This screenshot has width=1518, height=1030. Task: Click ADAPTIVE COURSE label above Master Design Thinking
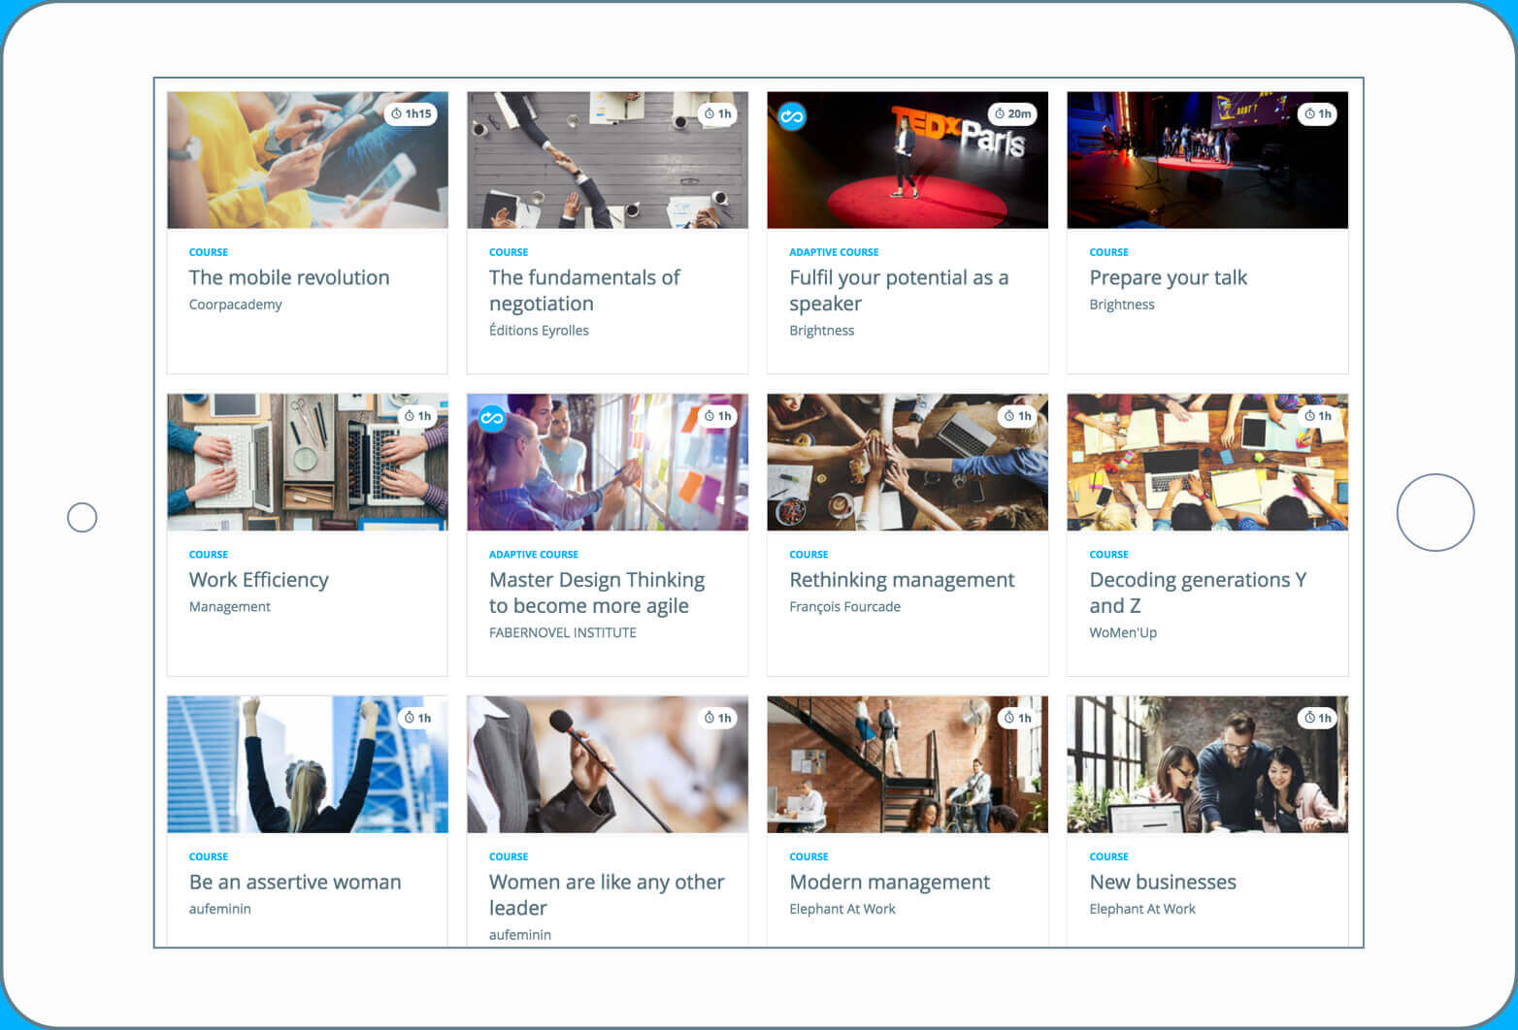[534, 555]
